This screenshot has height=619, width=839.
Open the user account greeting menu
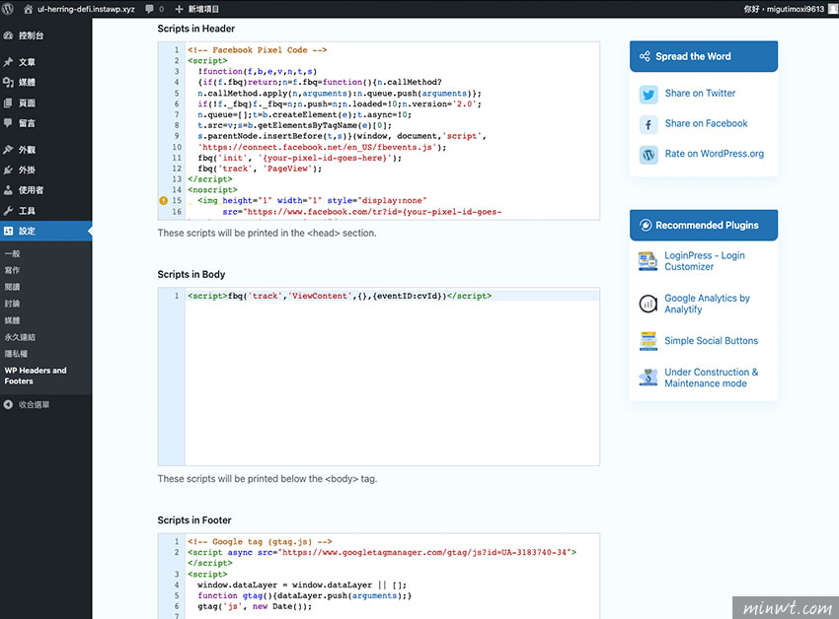(790, 9)
